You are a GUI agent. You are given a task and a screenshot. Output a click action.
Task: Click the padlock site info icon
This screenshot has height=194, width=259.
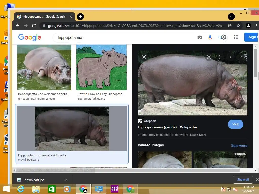pos(44,26)
